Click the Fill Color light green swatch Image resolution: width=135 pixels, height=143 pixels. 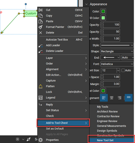coord(103,18)
